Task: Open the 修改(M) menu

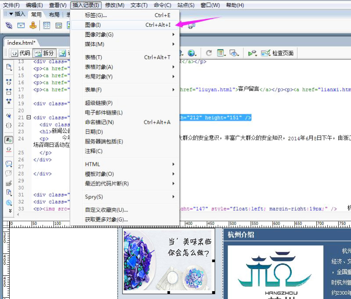Action: tap(115, 5)
